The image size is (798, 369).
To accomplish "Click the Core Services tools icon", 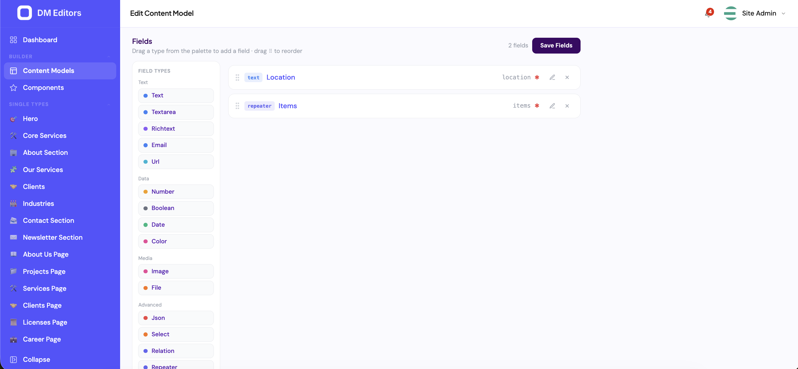I will 13,136.
